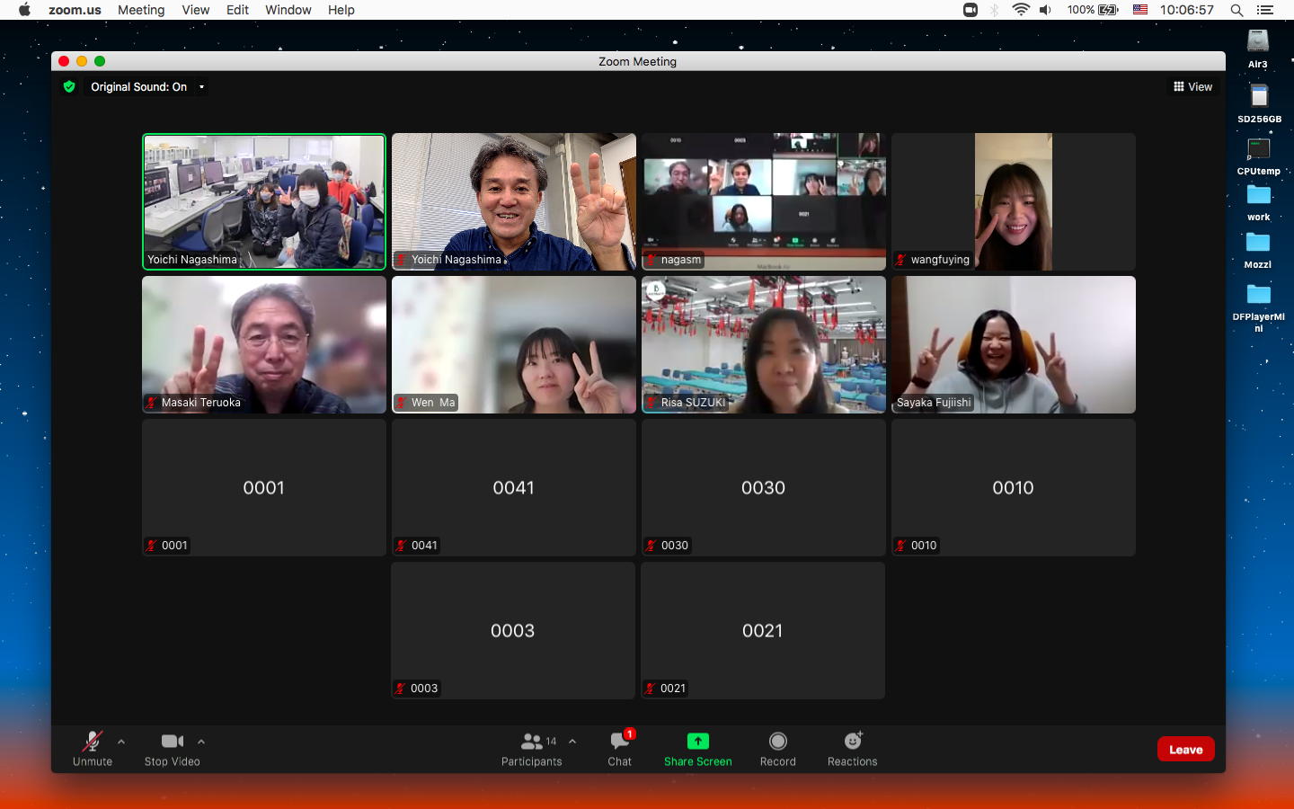Click the green Share Screen icon
The width and height of the screenshot is (1294, 809).
pos(698,741)
